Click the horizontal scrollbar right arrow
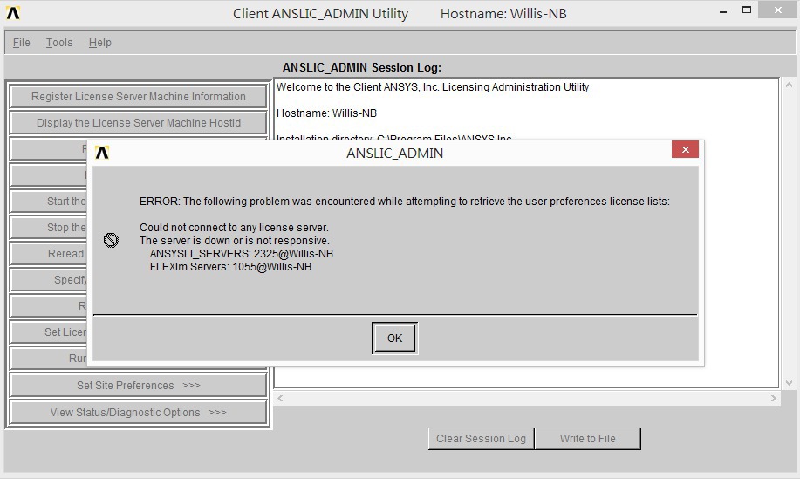Image resolution: width=800 pixels, height=479 pixels. click(x=774, y=398)
